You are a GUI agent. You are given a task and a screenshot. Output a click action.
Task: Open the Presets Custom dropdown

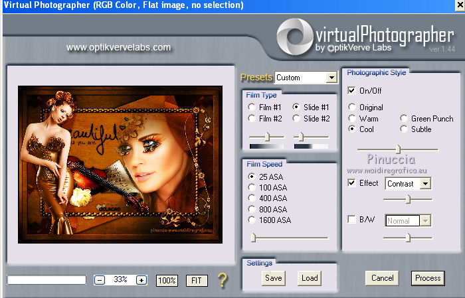(x=331, y=78)
